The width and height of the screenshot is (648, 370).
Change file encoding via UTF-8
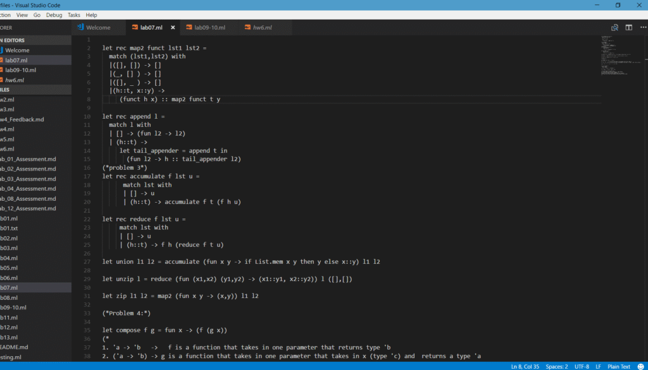(582, 366)
